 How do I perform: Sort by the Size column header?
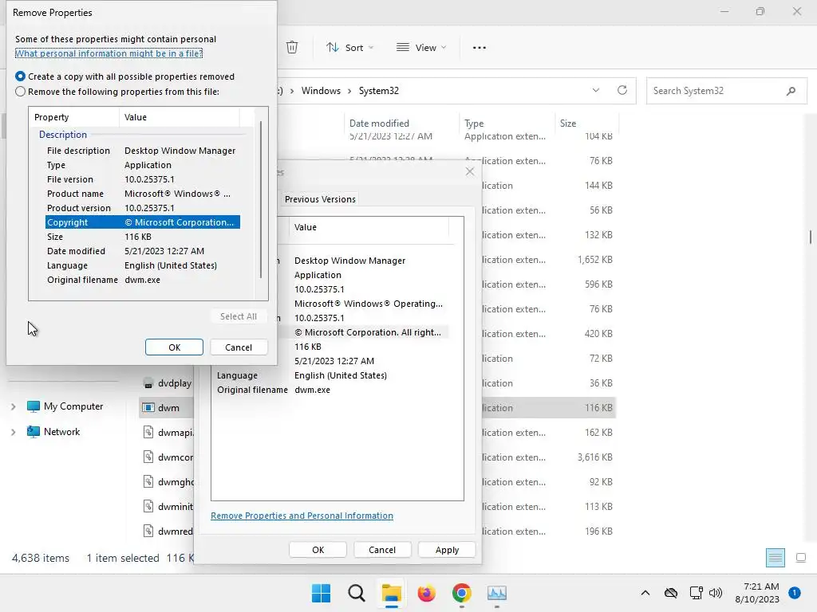(x=586, y=124)
